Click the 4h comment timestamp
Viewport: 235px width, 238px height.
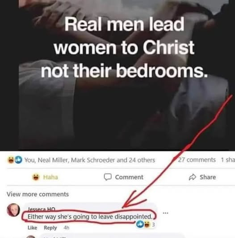tap(66, 228)
